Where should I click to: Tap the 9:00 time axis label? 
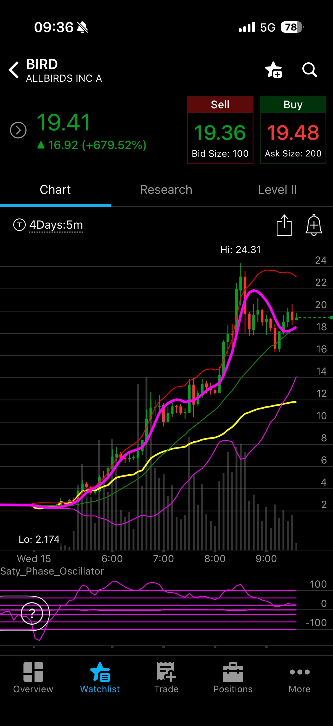click(x=266, y=558)
